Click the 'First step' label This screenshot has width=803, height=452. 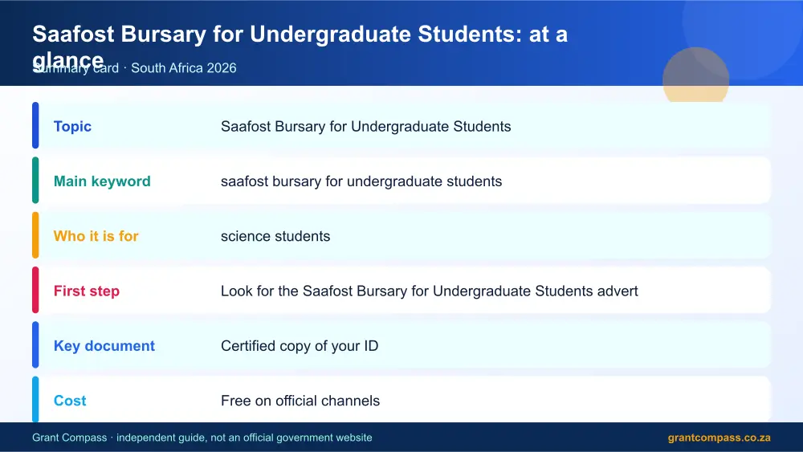click(87, 291)
